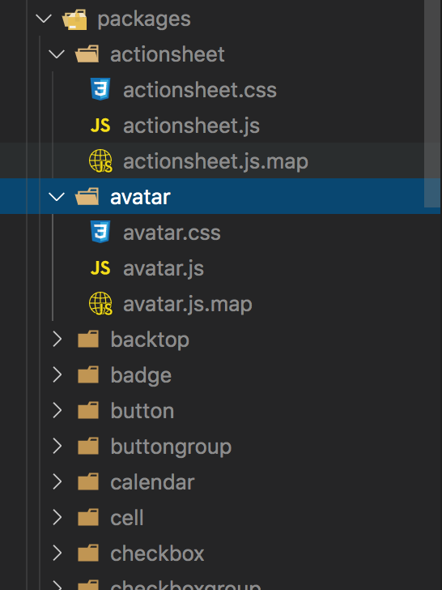Expand the buttongroup folder
442x590 pixels.
point(57,447)
